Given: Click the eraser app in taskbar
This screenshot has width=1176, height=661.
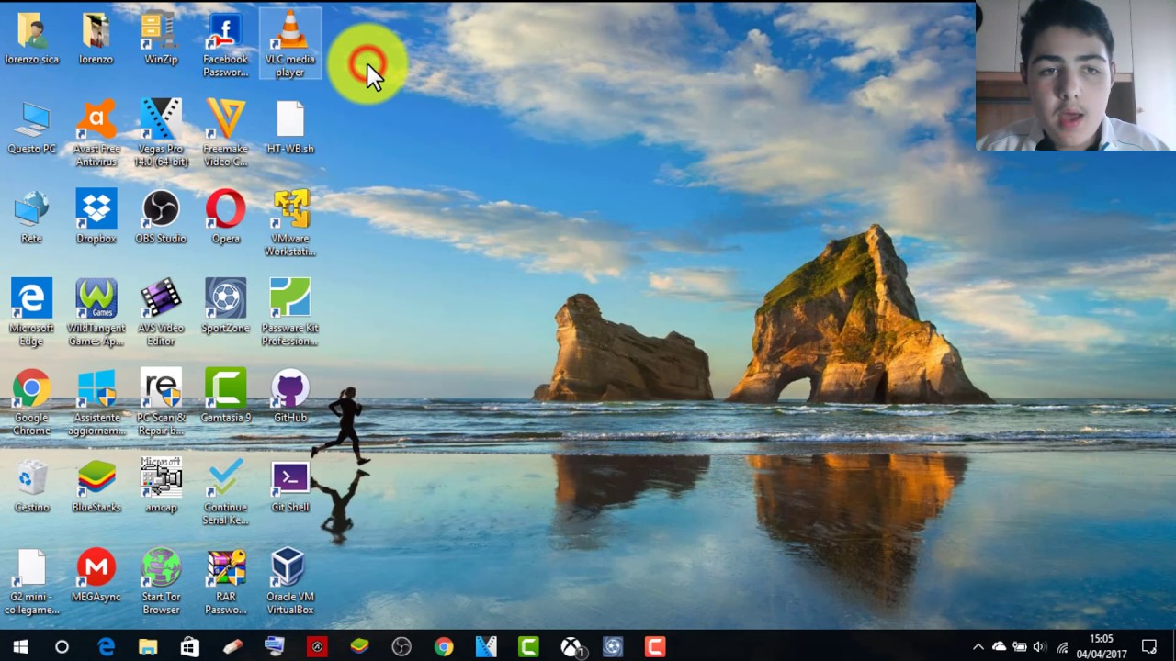Looking at the screenshot, I should click(x=232, y=647).
